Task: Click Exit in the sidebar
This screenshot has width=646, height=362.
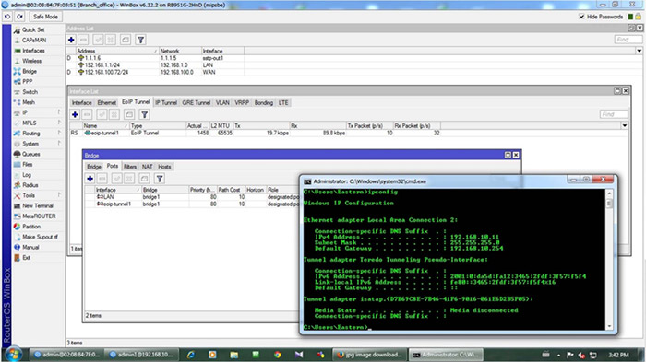Action: pyautogui.click(x=27, y=258)
